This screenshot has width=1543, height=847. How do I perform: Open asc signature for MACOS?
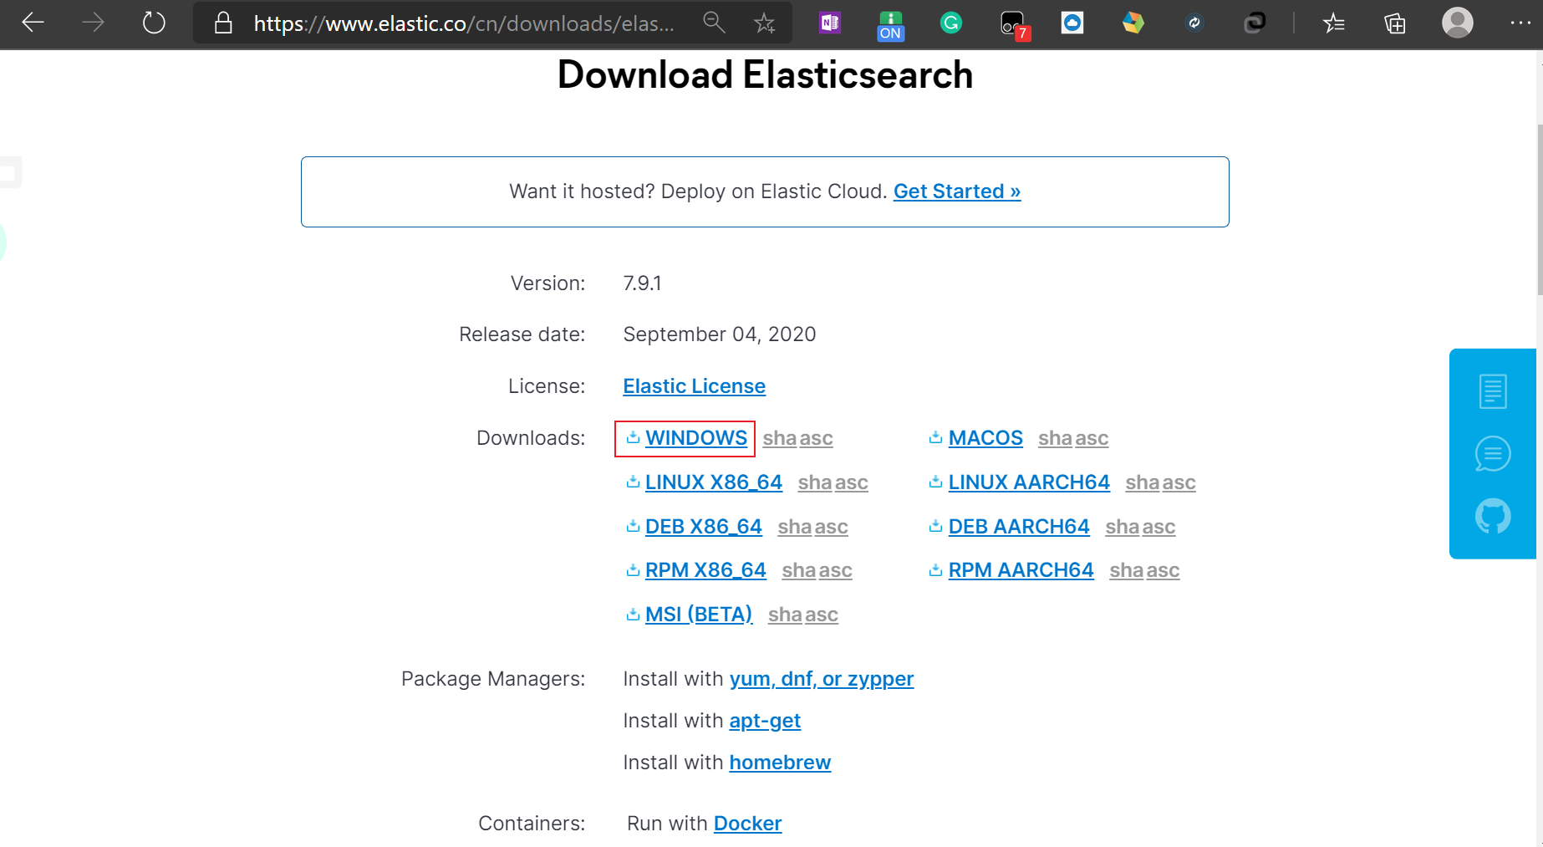(1092, 438)
